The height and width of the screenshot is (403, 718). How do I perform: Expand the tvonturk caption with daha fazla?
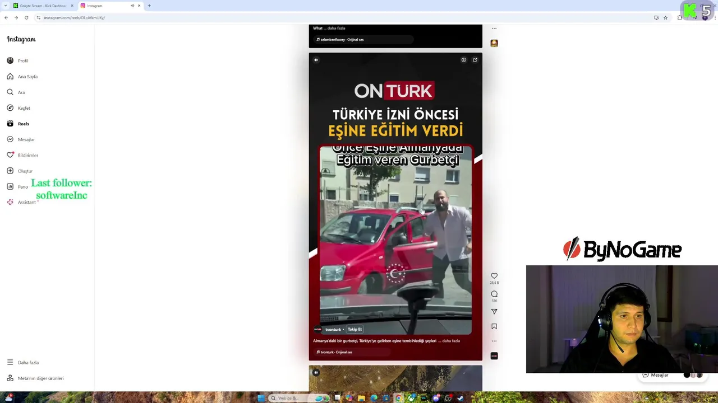[451, 341]
